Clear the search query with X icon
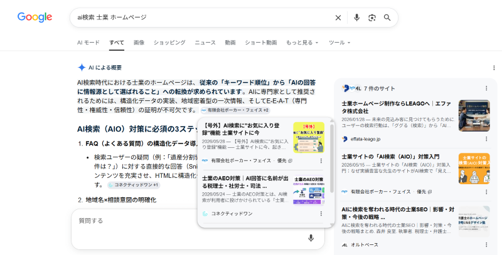The image size is (502, 255). pyautogui.click(x=338, y=18)
